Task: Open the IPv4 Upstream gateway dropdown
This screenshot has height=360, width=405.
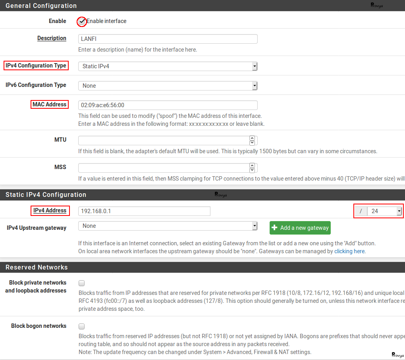Action: [x=168, y=226]
